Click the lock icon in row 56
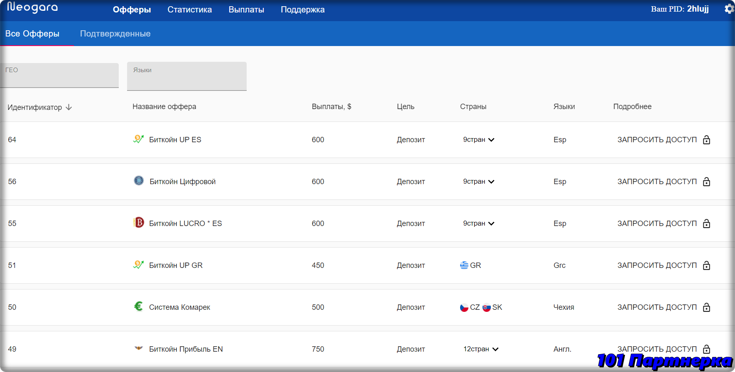Screen dimensions: 735x372 706,182
